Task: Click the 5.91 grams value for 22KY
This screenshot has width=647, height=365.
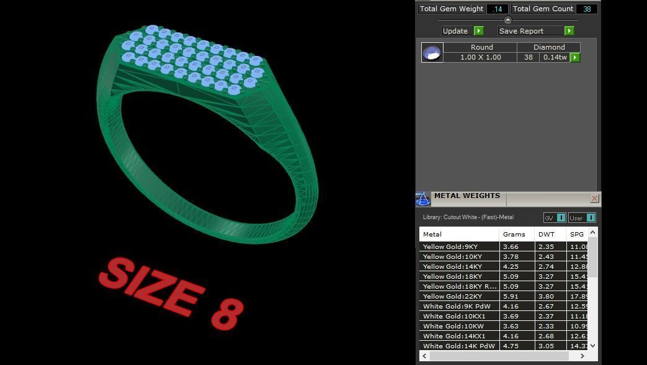Action: 517,296
